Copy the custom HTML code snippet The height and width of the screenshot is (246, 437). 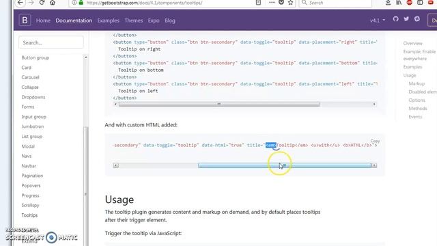click(375, 141)
